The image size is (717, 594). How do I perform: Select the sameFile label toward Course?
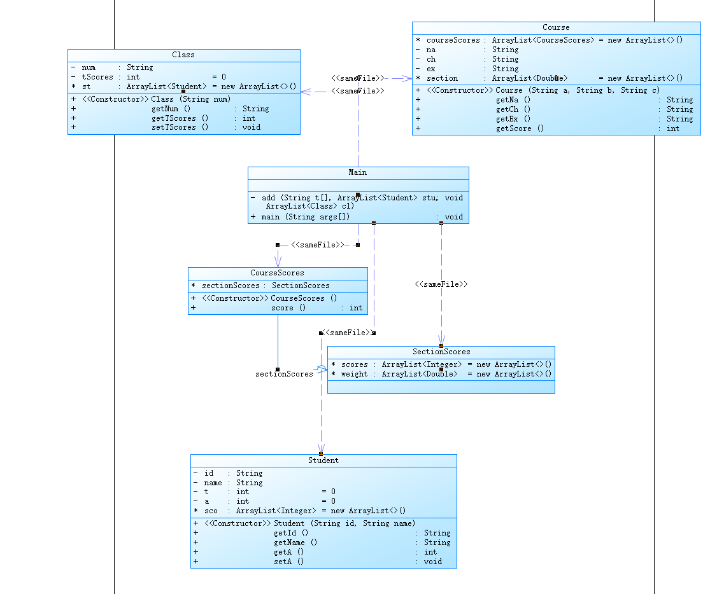358,78
